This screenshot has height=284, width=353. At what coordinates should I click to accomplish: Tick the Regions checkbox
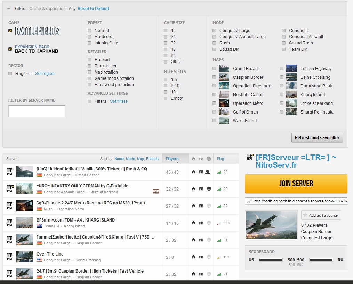(x=10, y=74)
